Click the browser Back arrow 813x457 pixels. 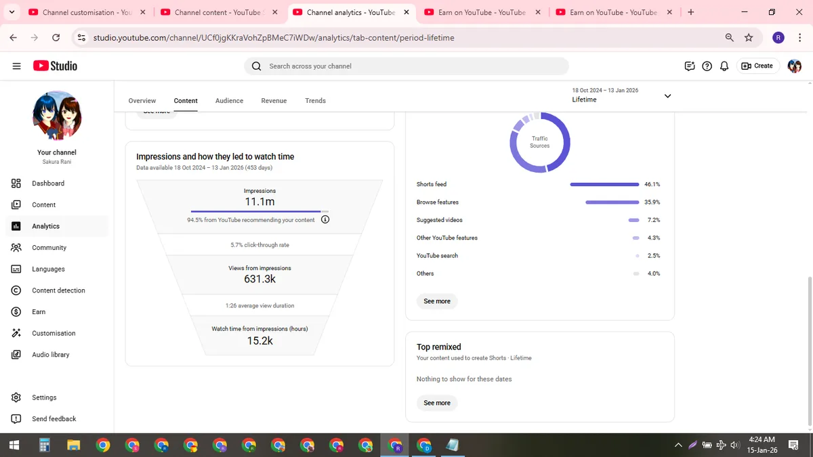[x=14, y=38]
